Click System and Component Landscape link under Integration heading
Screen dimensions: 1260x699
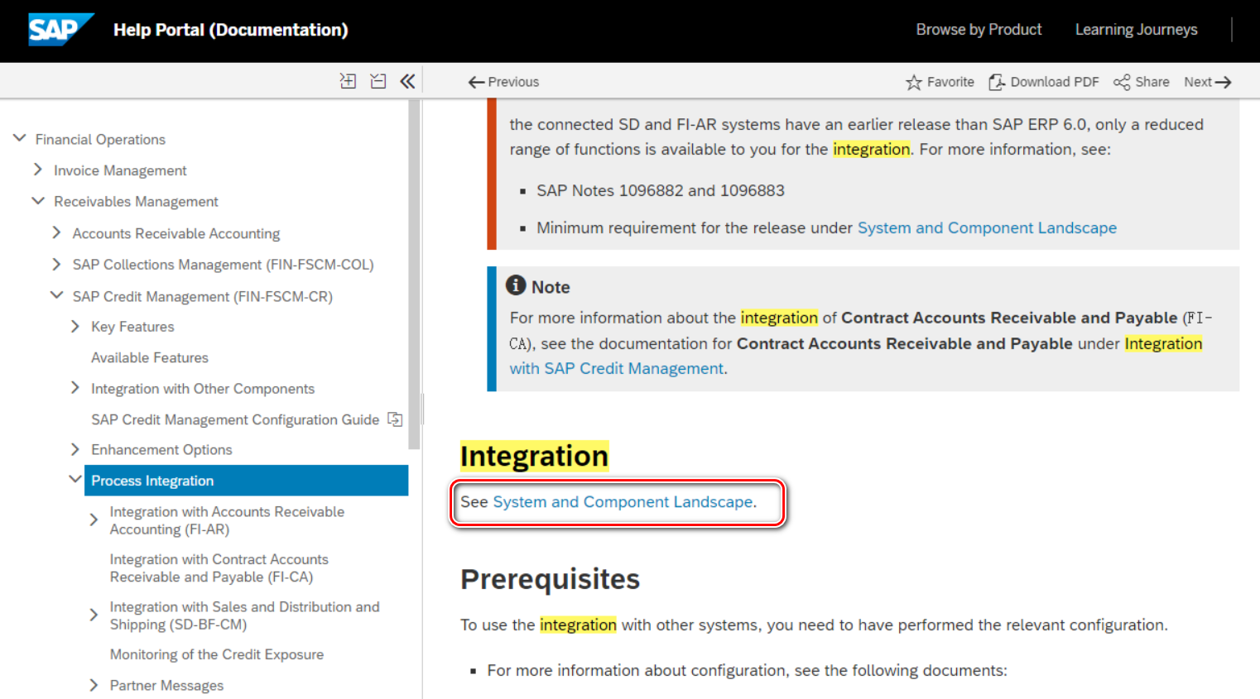(x=623, y=502)
